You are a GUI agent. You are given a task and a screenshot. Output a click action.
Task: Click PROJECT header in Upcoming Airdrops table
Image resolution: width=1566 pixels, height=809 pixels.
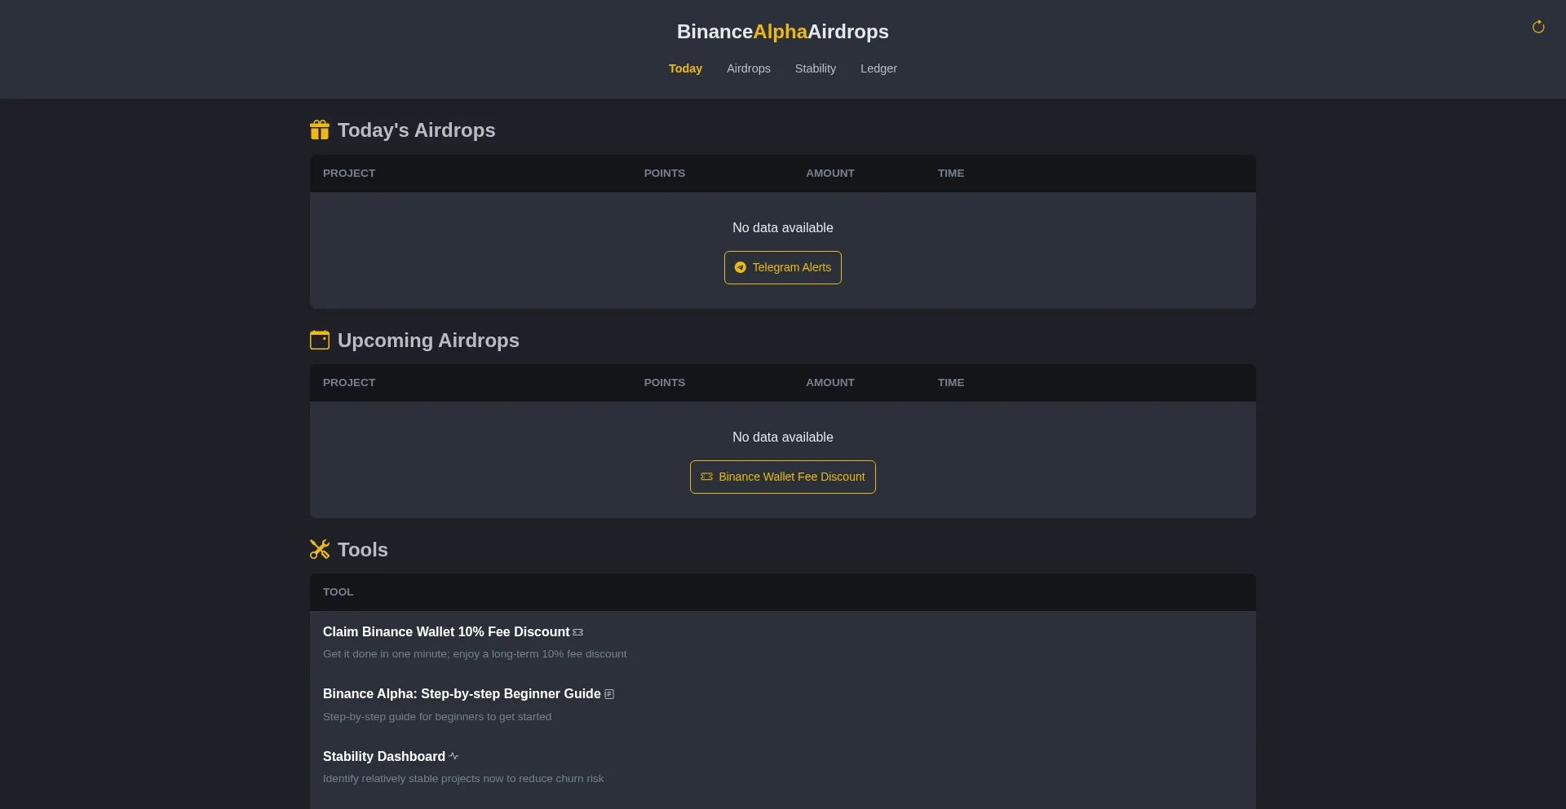tap(349, 383)
